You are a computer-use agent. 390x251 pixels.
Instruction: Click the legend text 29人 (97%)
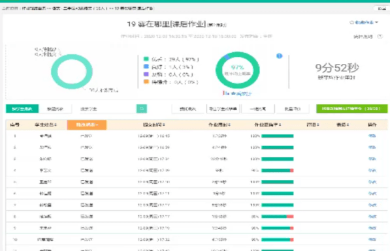[184, 59]
